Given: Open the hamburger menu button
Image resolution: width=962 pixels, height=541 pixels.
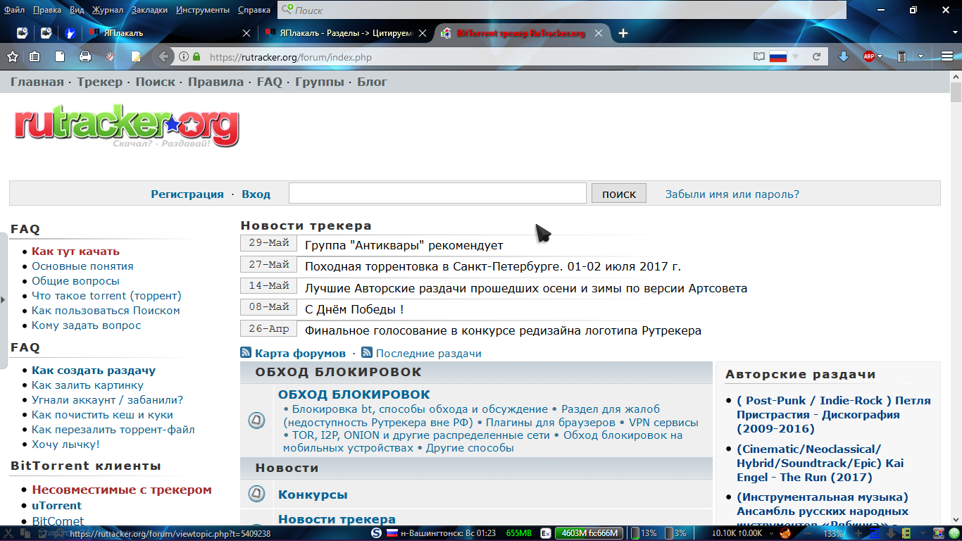Looking at the screenshot, I should click(x=947, y=56).
